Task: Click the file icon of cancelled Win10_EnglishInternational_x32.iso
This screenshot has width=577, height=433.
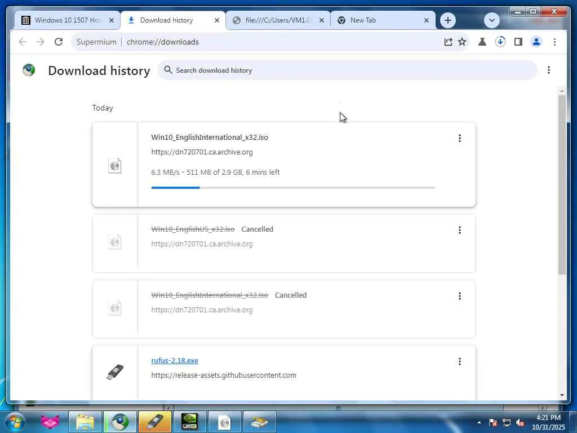Action: (x=115, y=308)
